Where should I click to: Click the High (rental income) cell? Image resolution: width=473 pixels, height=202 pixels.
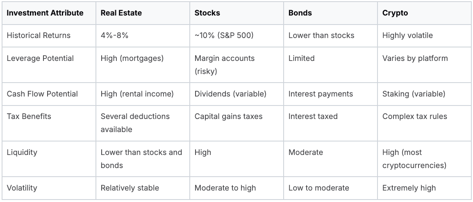[137, 94]
